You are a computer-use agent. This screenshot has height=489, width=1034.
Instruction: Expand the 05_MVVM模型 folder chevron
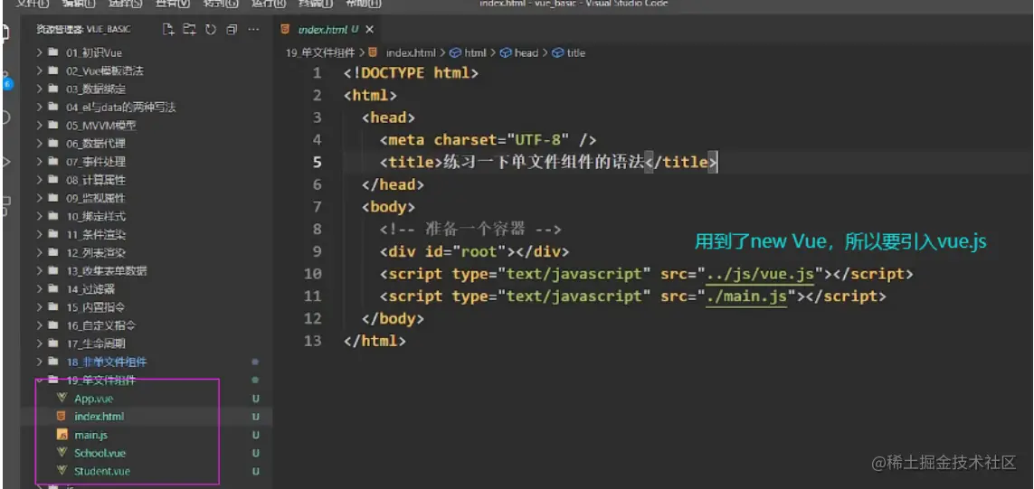40,126
